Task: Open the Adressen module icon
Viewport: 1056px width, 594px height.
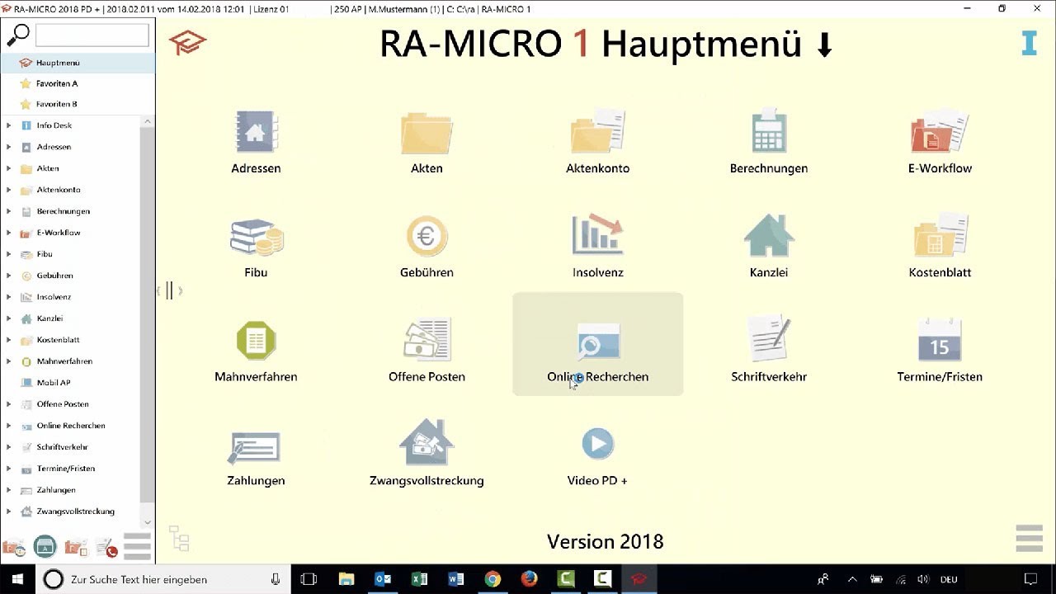Action: pos(256,132)
